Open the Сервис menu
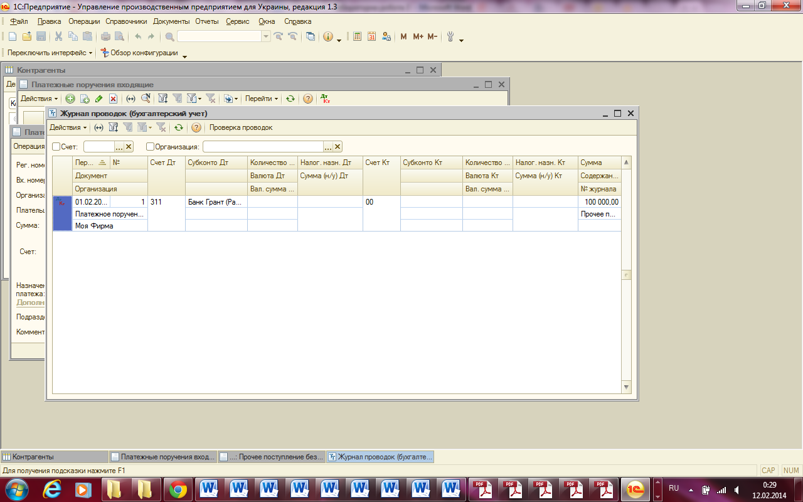Image resolution: width=803 pixels, height=502 pixels. click(x=238, y=21)
